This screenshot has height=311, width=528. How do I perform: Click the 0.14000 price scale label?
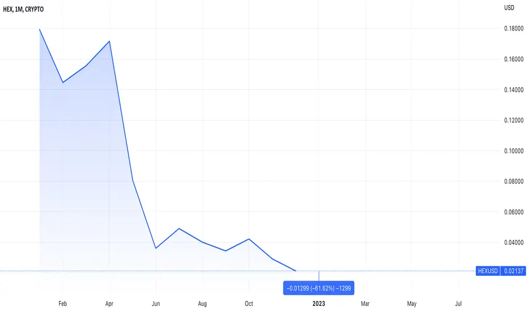coord(513,90)
